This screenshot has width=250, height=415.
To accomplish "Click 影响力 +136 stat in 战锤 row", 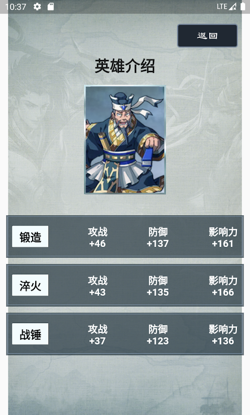I will (223, 335).
